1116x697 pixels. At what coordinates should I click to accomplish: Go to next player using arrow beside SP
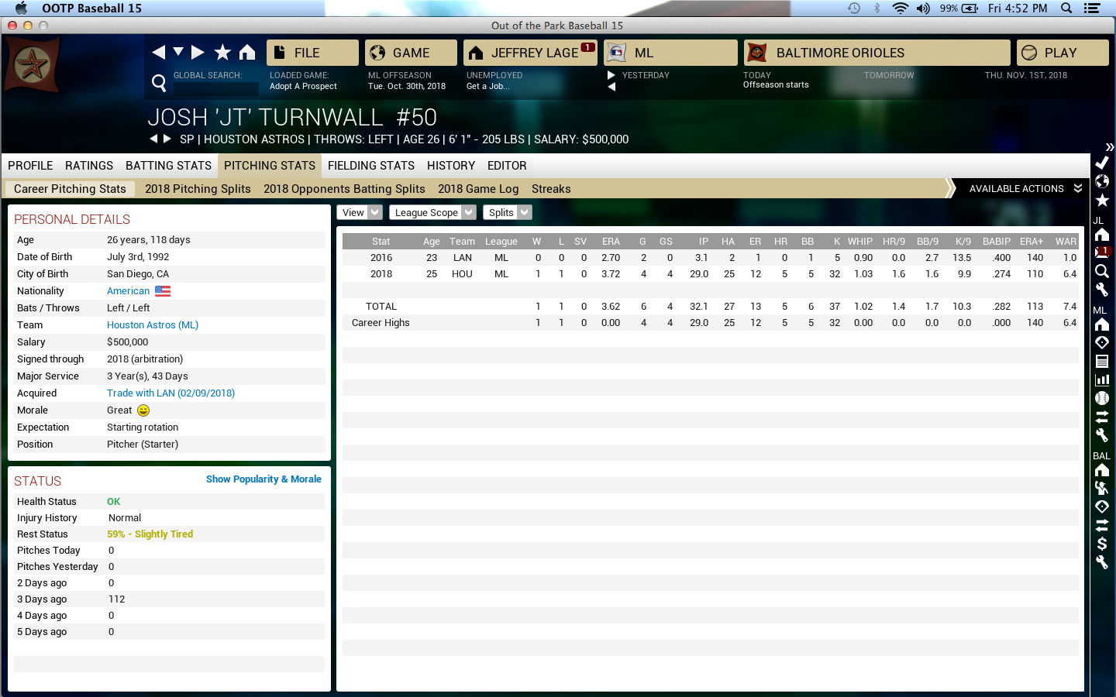point(167,139)
